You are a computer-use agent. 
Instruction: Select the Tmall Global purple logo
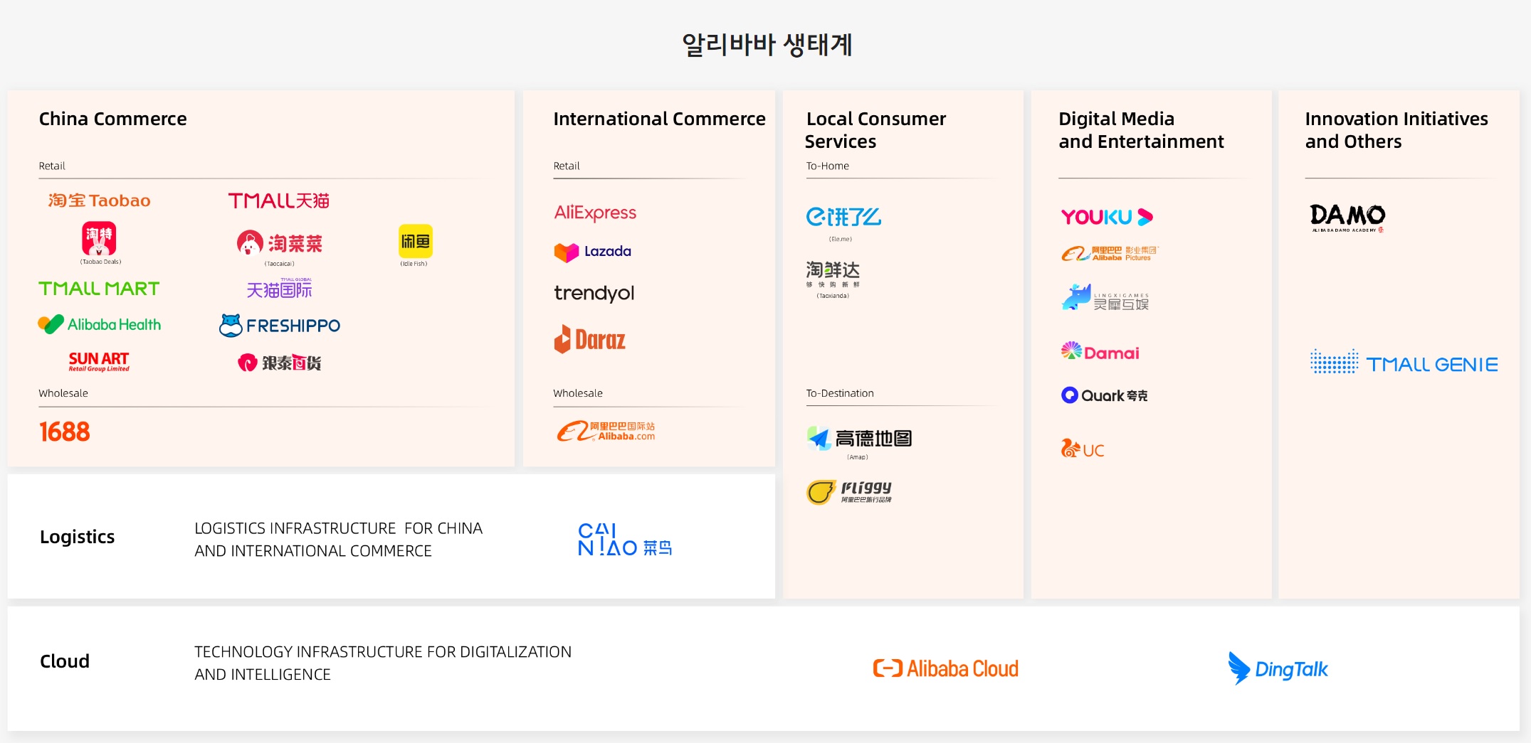(279, 288)
